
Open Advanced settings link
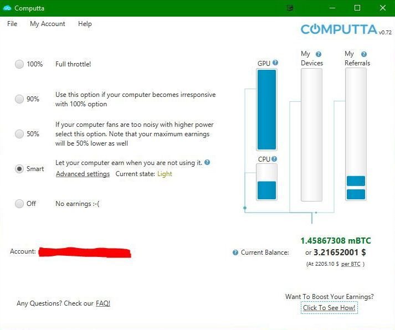pyautogui.click(x=83, y=174)
